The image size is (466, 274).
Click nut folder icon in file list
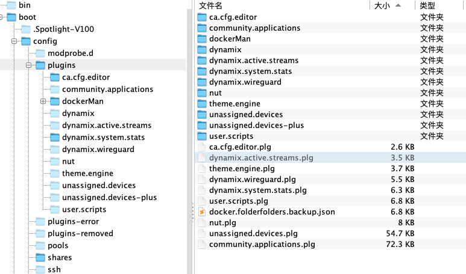point(202,93)
